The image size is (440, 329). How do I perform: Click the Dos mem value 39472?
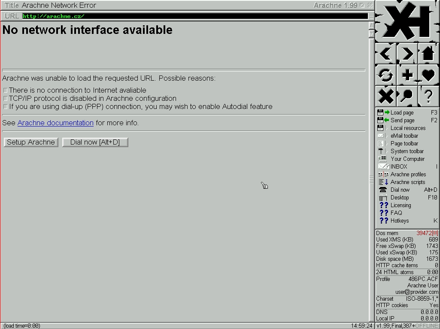pos(427,233)
